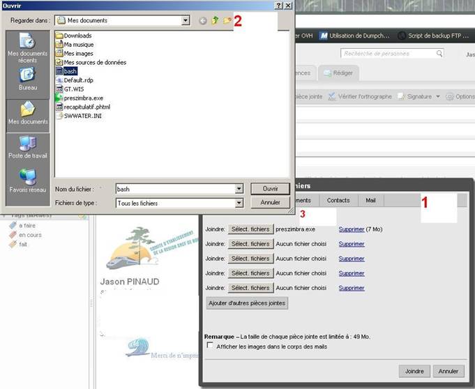
Task: Go up one folder level
Action: 215,20
